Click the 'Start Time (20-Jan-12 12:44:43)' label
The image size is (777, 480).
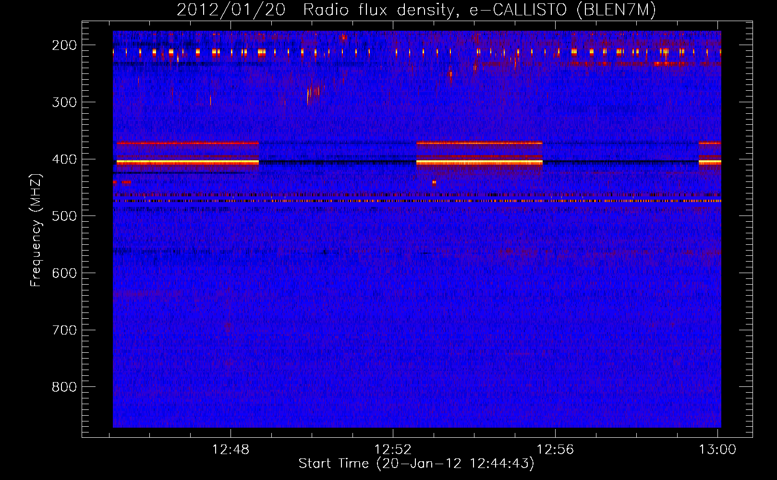point(416,464)
